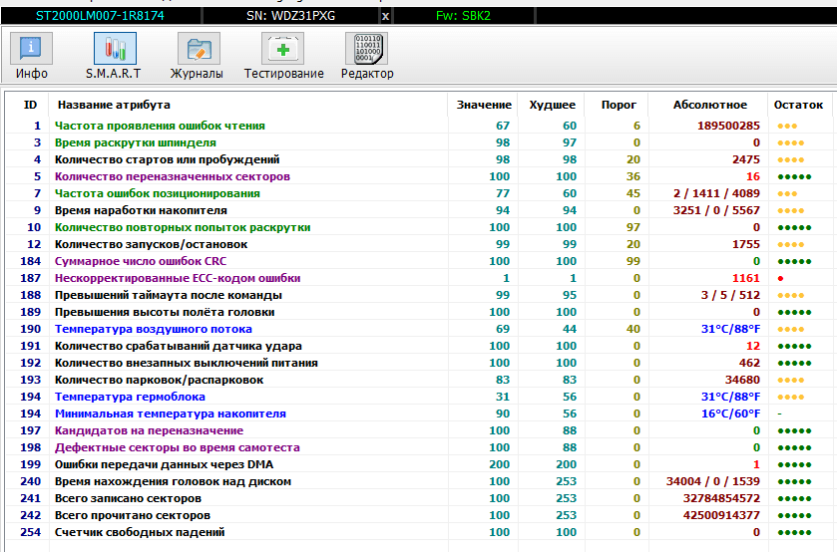Select the ST2000LM007-1R8174 drive tab
Viewport: 837px width, 552px height.
pyautogui.click(x=102, y=17)
